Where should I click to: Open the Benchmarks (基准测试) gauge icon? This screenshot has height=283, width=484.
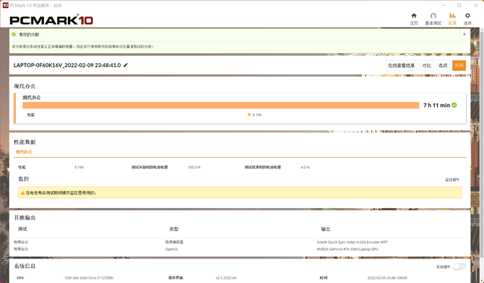pyautogui.click(x=433, y=16)
